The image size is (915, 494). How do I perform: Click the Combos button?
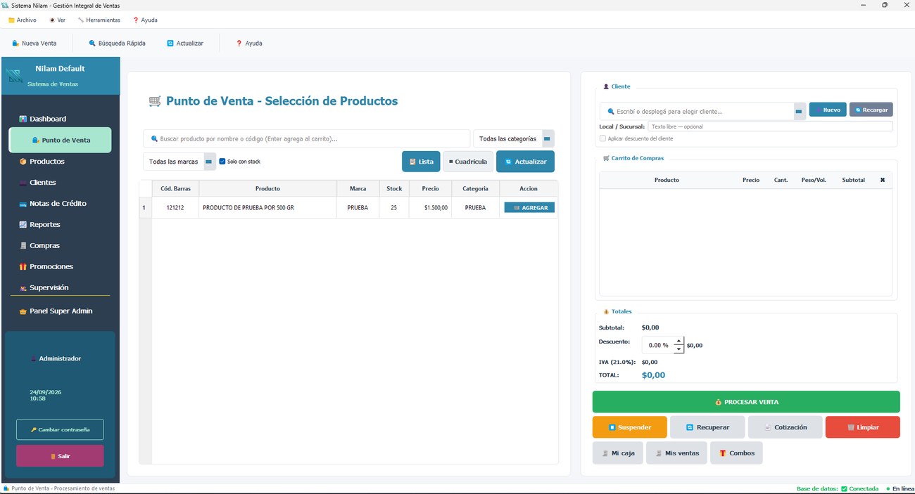(736, 453)
